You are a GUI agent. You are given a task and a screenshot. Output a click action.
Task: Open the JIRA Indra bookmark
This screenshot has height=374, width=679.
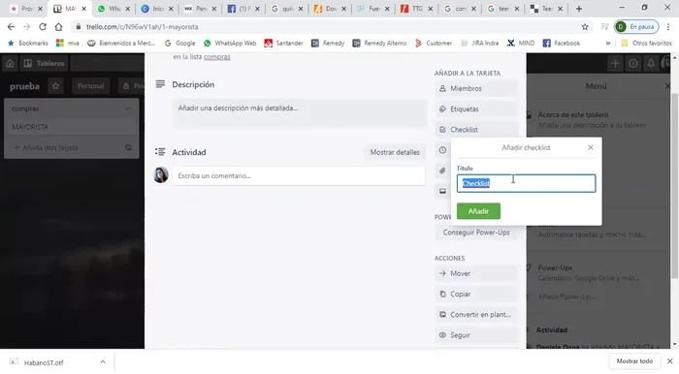tap(479, 44)
